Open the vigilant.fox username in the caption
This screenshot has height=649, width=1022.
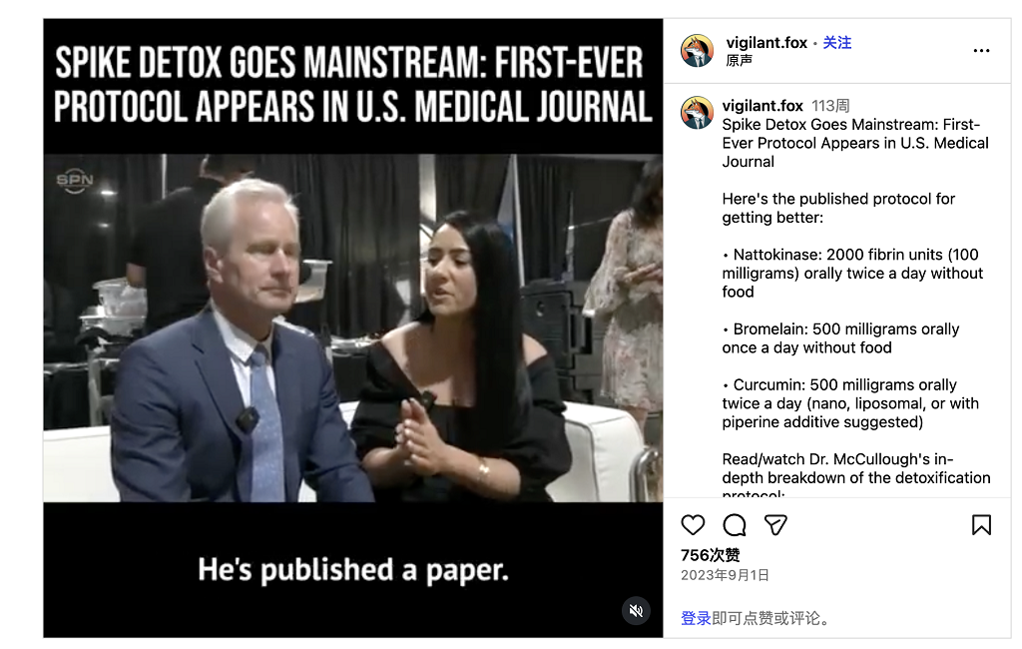point(763,106)
